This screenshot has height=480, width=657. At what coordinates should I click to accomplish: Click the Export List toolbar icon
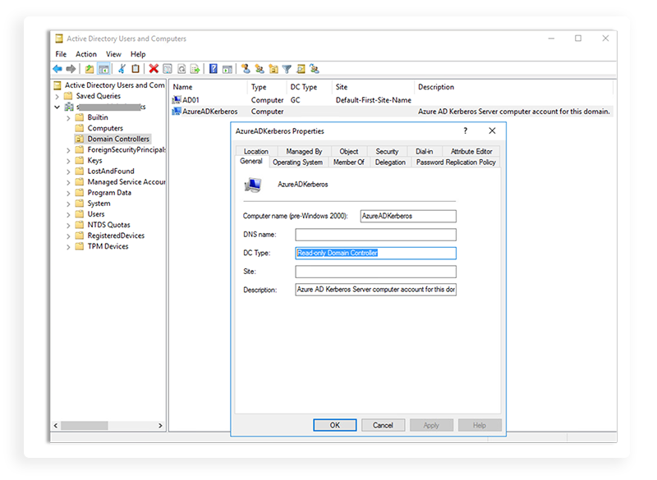(x=195, y=69)
